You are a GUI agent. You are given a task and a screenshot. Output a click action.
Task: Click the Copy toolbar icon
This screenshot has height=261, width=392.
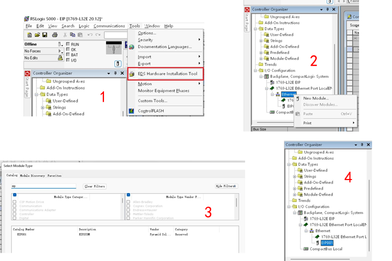pyautogui.click(x=73, y=35)
